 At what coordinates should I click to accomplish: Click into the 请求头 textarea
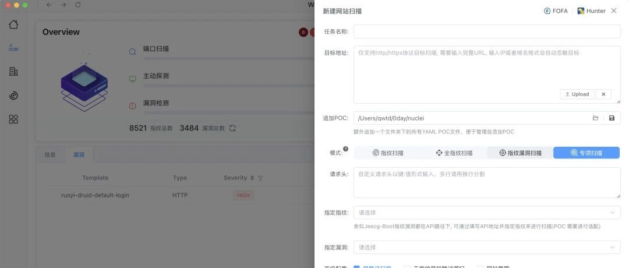tap(487, 182)
